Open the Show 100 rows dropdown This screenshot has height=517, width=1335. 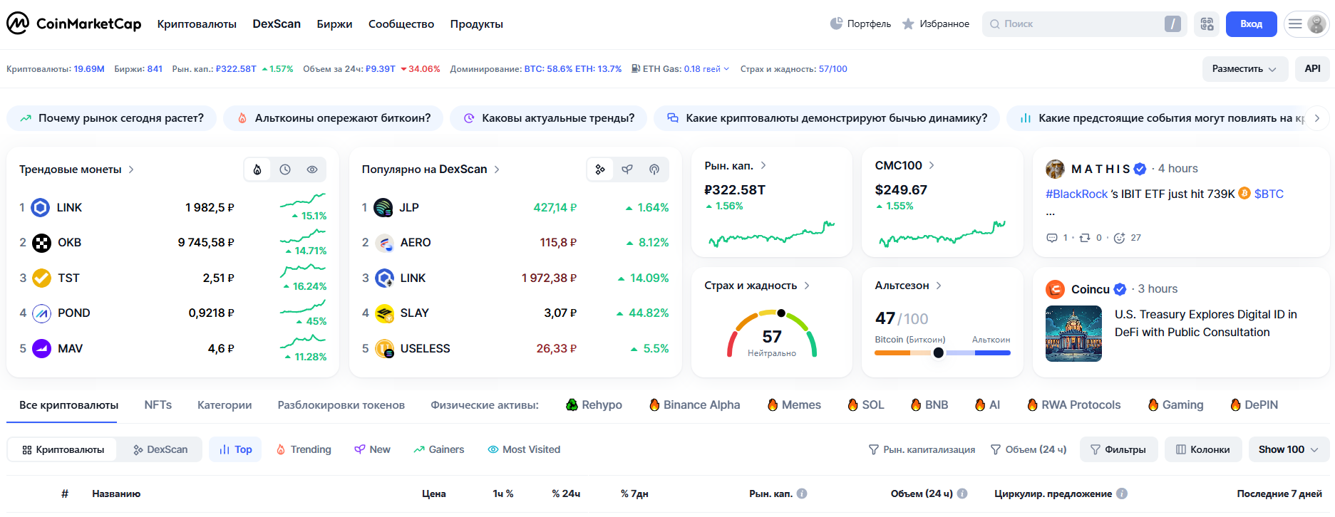[x=1289, y=449]
